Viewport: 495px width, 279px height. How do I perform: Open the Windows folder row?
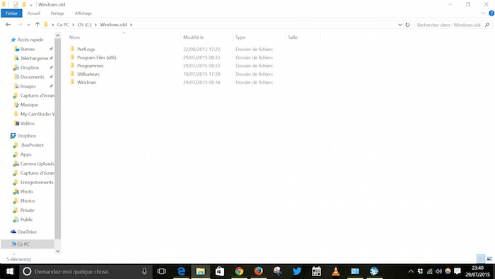[172, 82]
